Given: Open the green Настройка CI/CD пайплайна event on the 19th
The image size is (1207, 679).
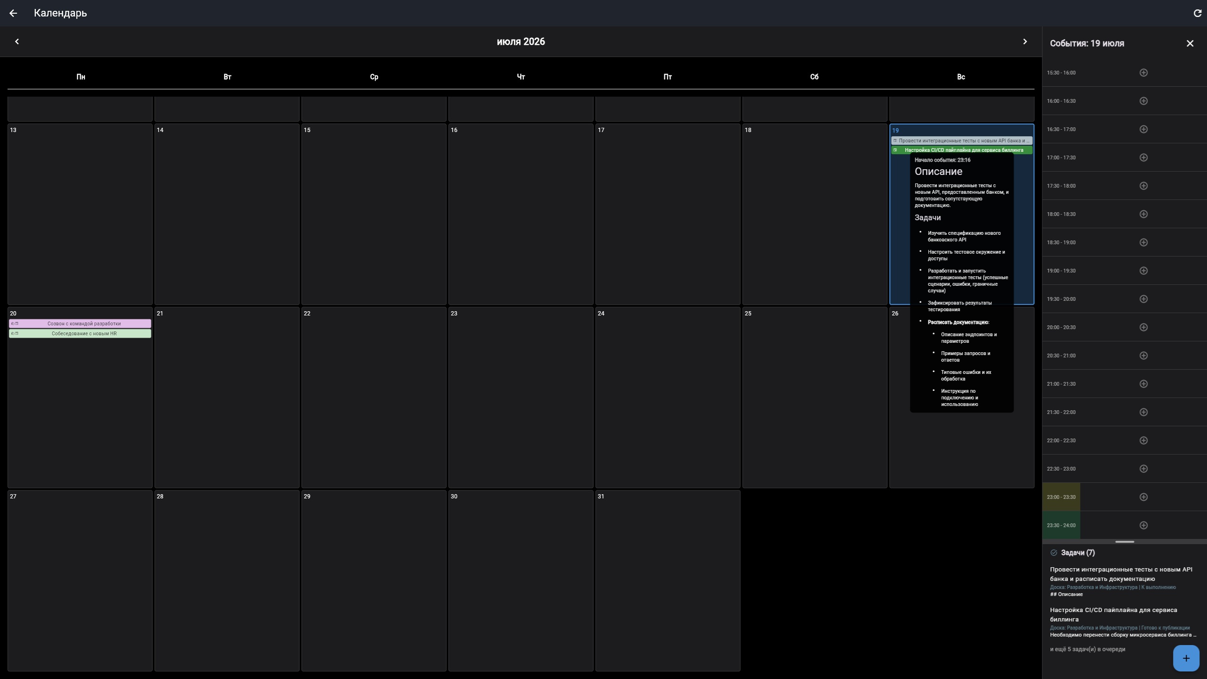Looking at the screenshot, I should point(961,150).
